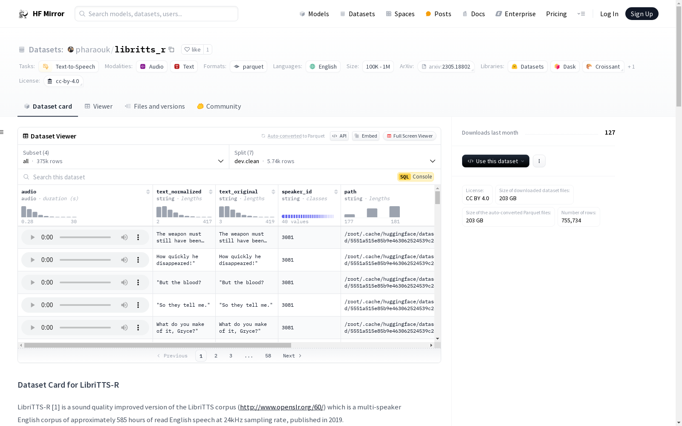The image size is (682, 426).
Task: Click the API button
Action: 339,136
